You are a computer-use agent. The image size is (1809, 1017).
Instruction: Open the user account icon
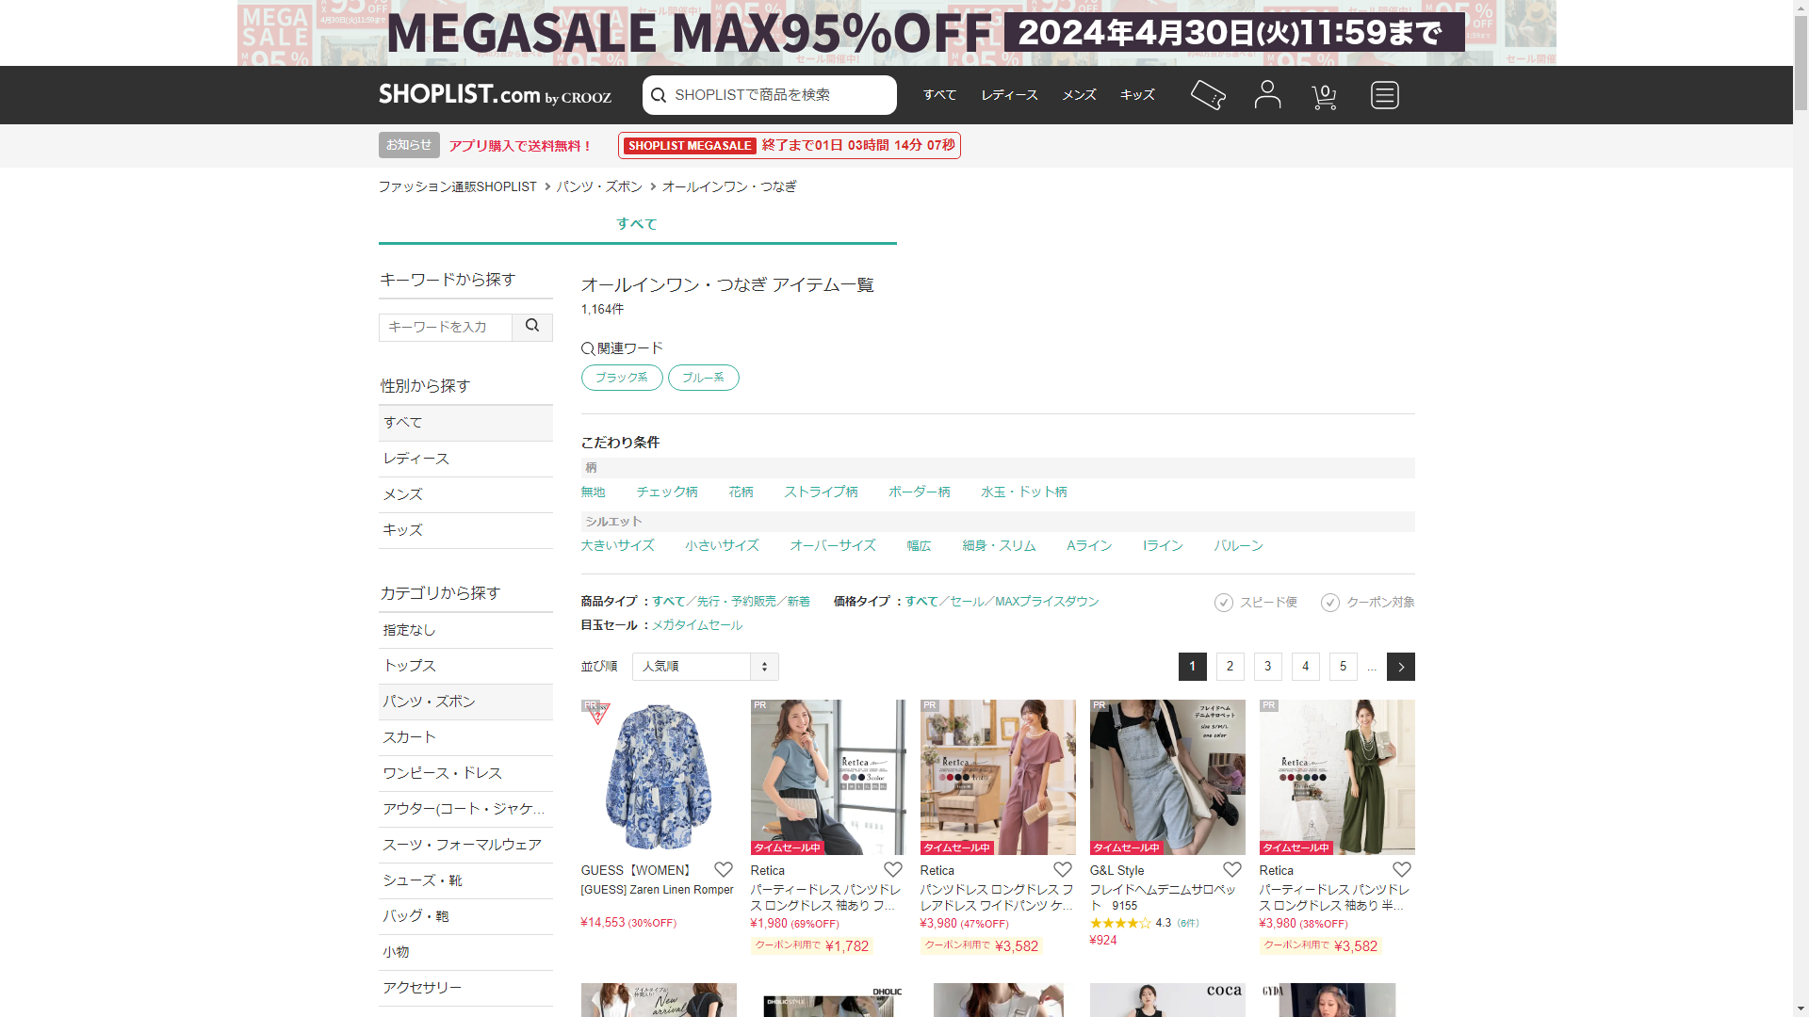click(1267, 95)
